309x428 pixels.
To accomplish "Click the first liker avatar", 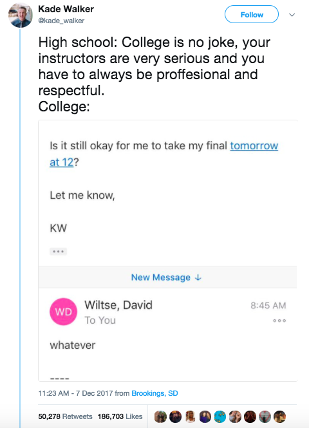I will pos(160,417).
